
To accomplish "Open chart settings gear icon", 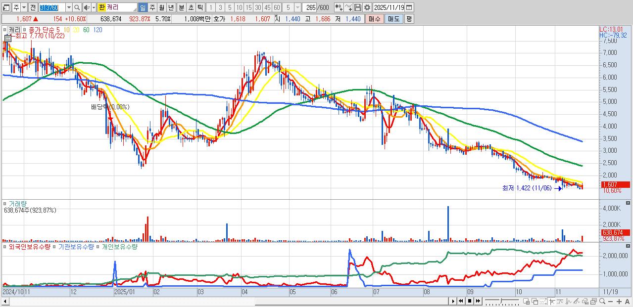I will coord(367,7).
